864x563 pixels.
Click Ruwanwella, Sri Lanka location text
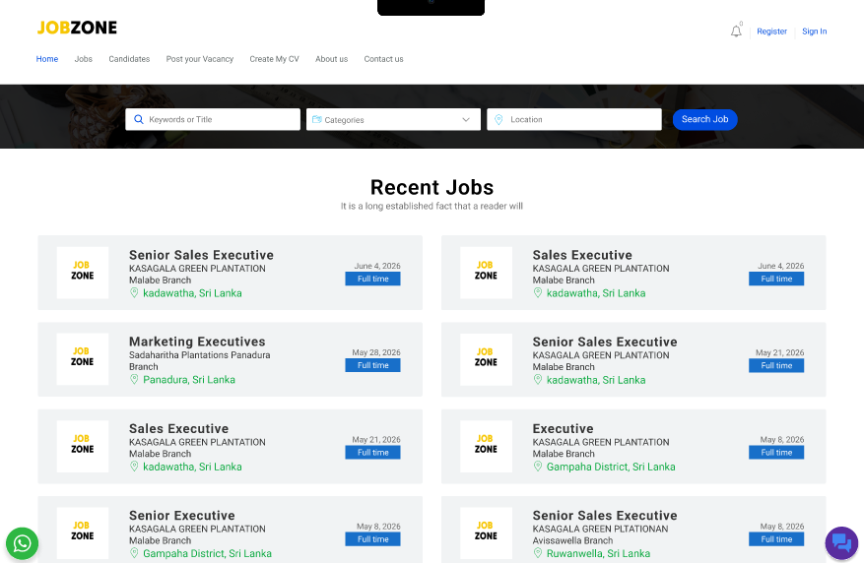tap(598, 553)
